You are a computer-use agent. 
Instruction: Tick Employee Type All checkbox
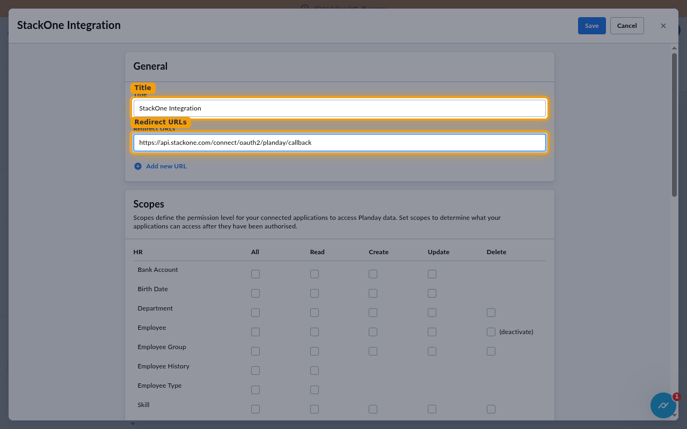255,390
